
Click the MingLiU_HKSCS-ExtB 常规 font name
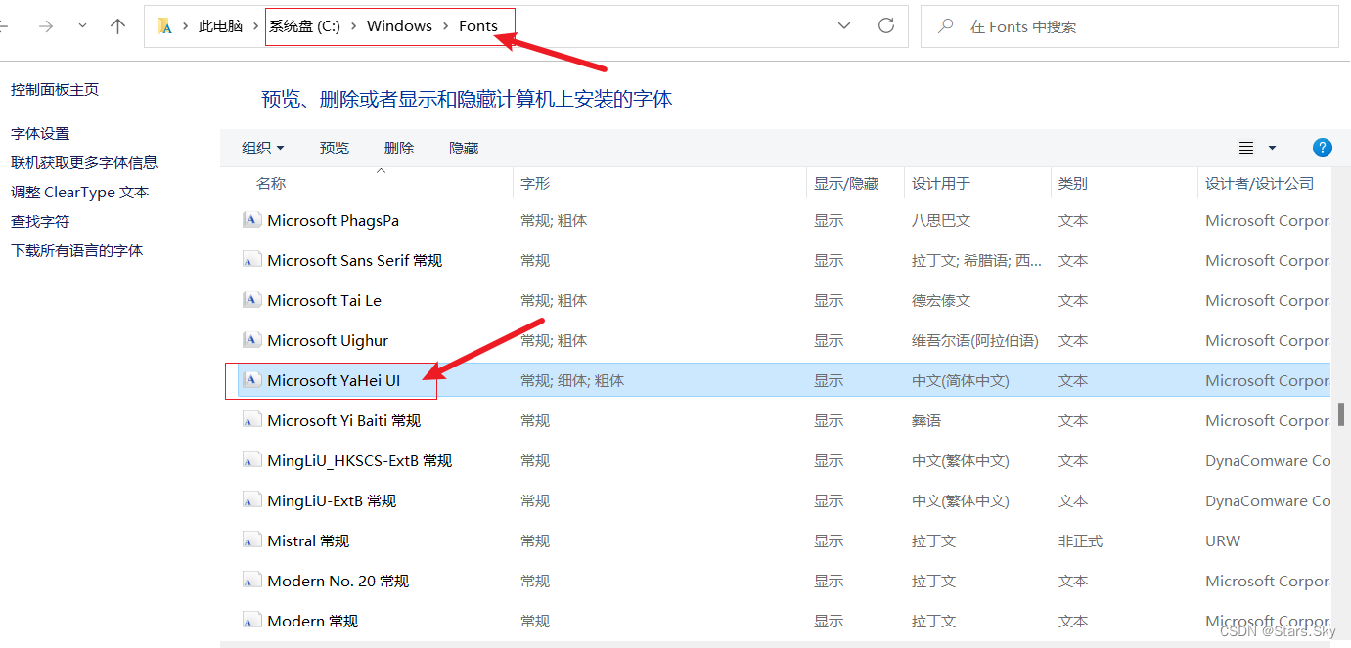pyautogui.click(x=360, y=460)
